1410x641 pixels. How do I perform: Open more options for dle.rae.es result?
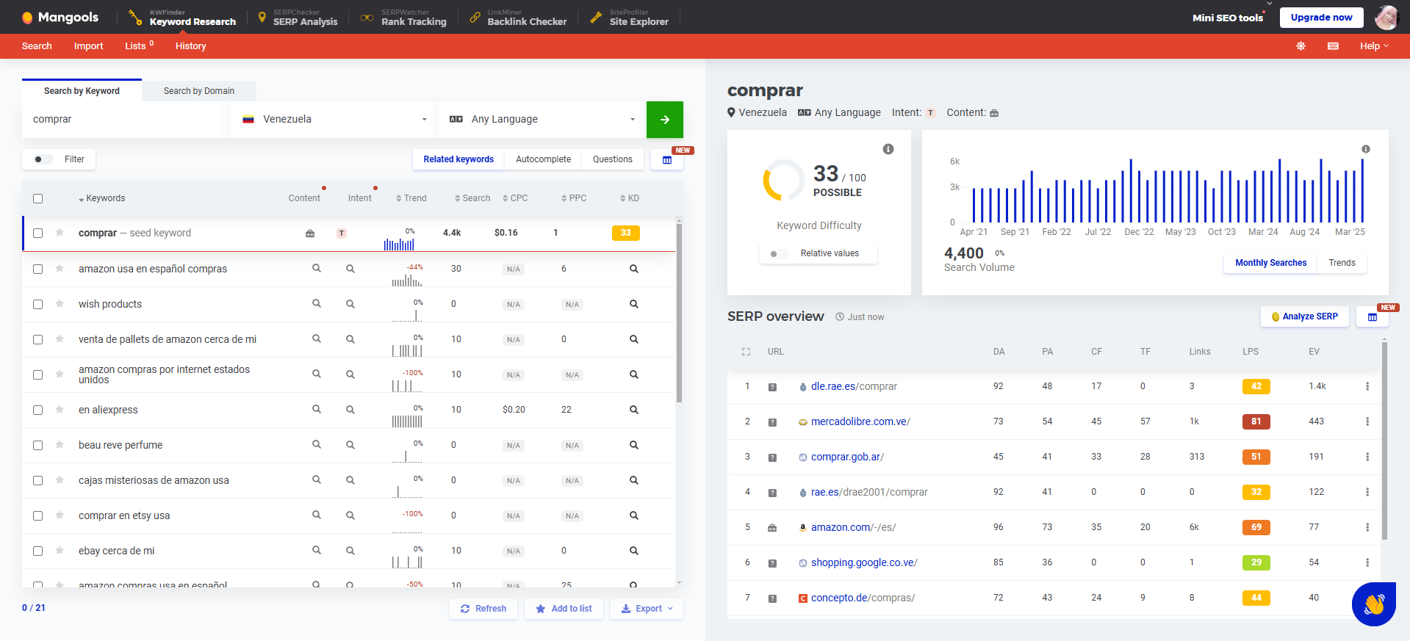pyautogui.click(x=1367, y=386)
